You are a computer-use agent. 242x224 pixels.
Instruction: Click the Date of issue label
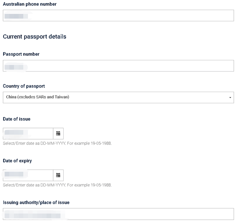coord(17,119)
